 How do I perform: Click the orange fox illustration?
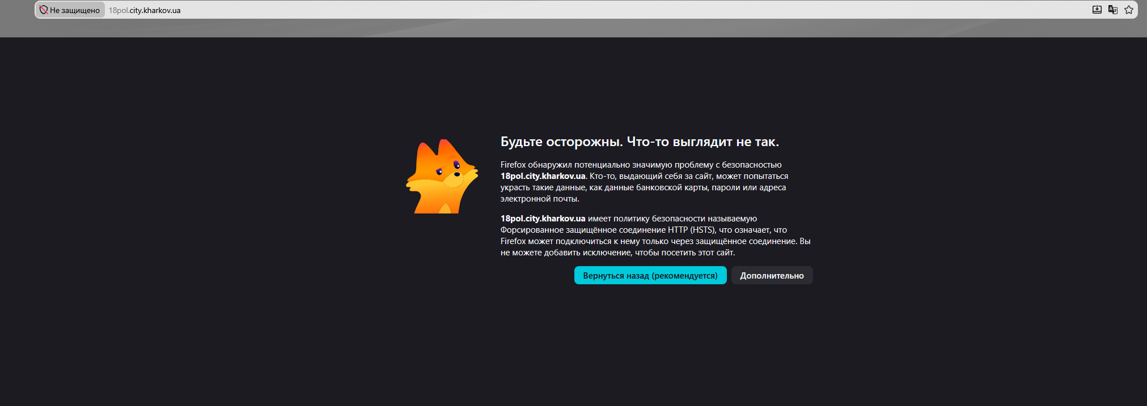point(442,176)
